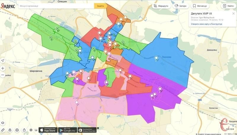Open the Маршрути routes panel

161,6
